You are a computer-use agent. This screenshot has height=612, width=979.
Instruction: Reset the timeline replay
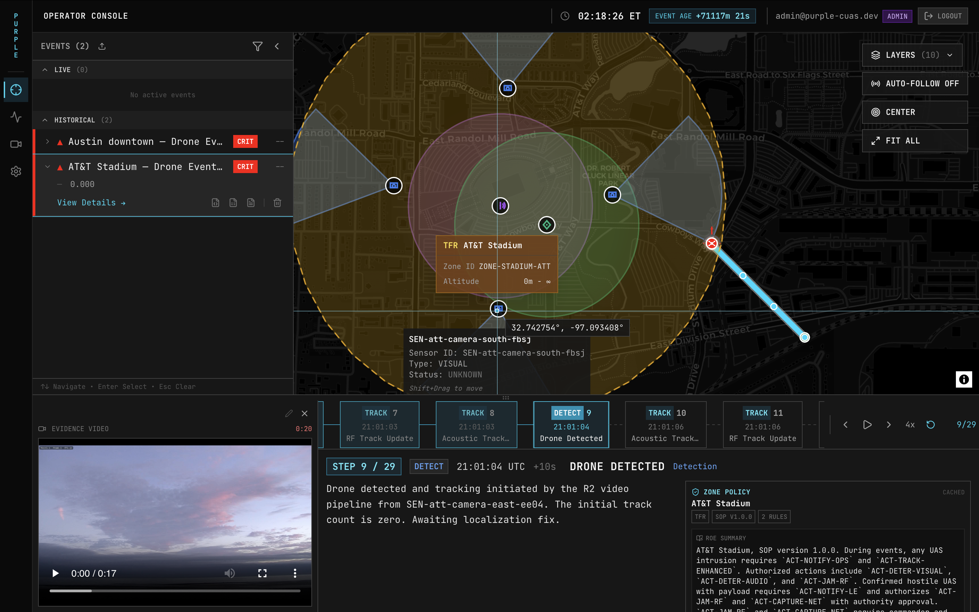(x=931, y=425)
